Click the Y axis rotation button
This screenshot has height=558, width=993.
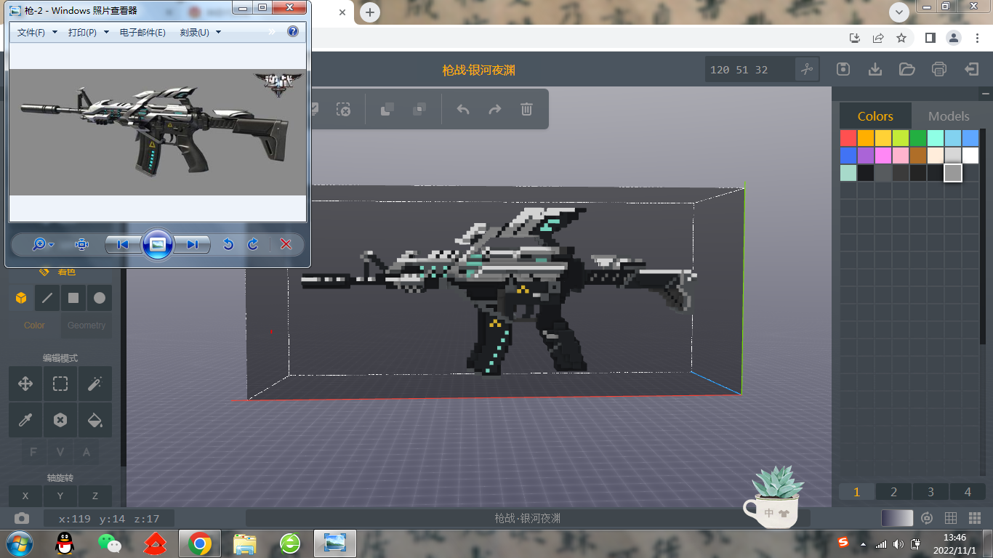60,496
